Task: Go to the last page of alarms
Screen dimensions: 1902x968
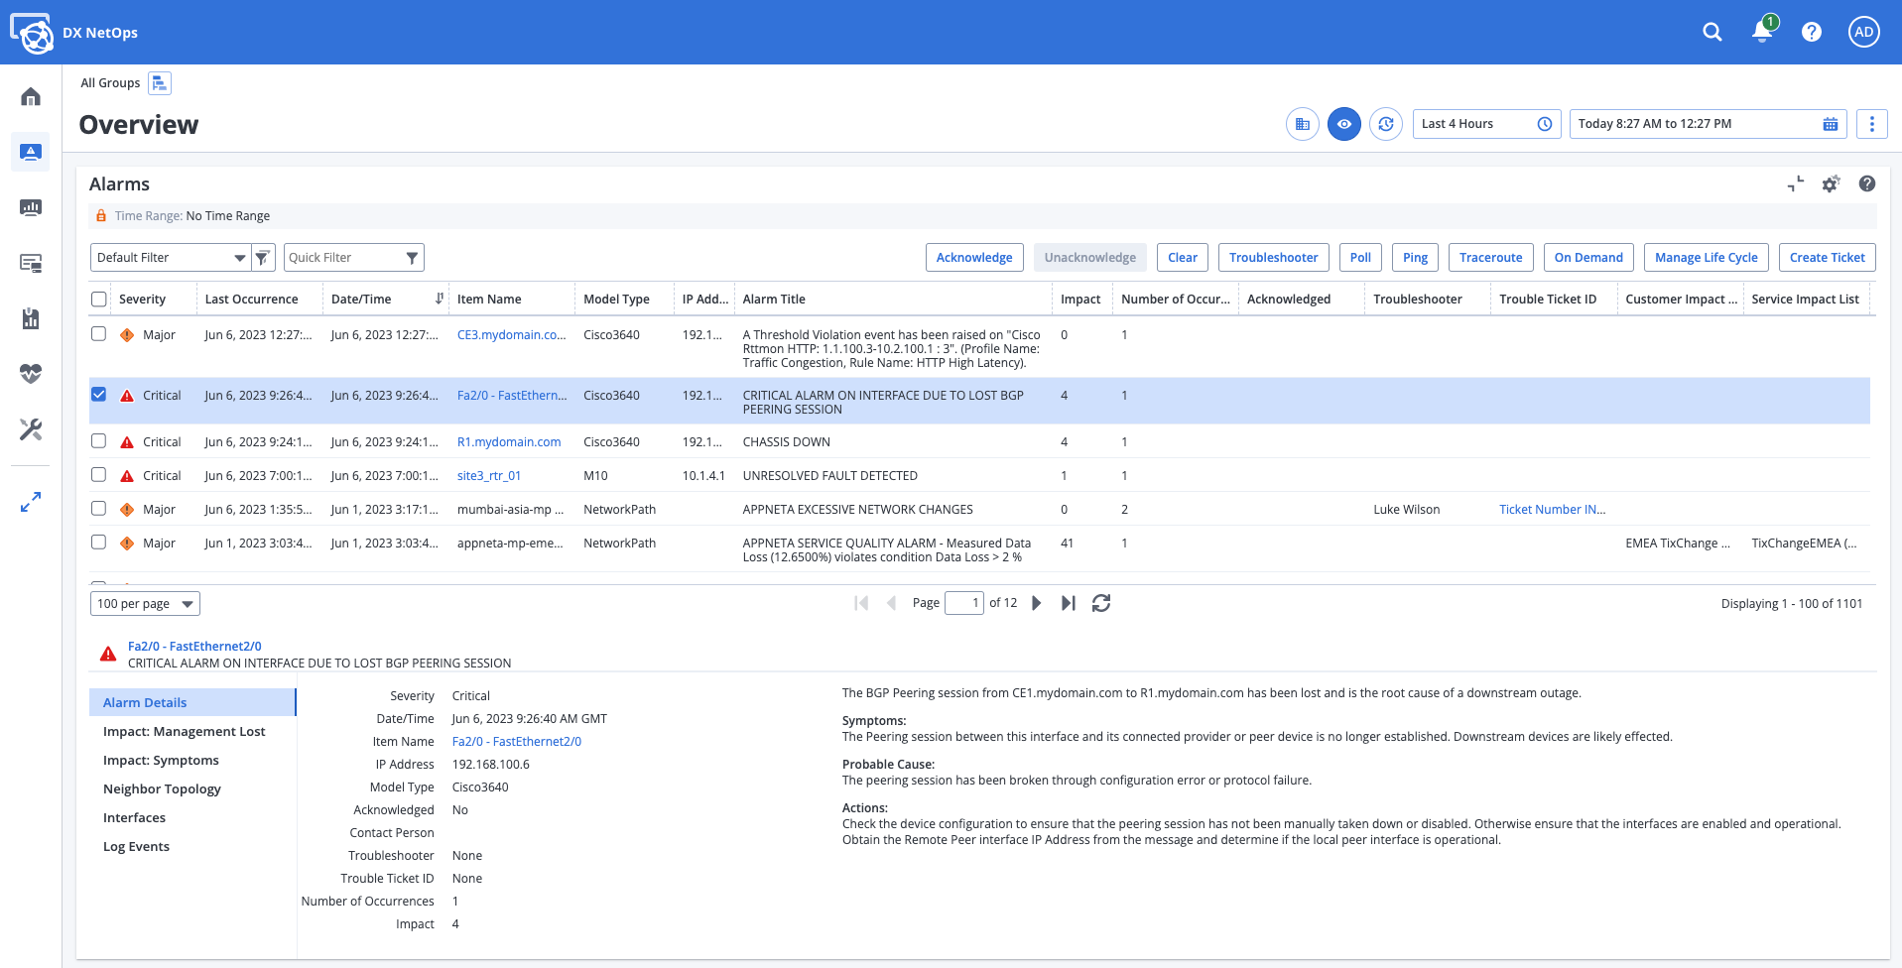Action: (1068, 603)
